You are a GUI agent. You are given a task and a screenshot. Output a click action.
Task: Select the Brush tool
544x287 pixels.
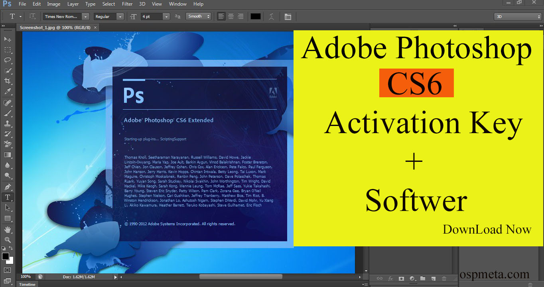[x=7, y=113]
